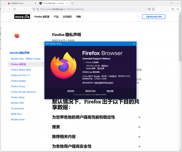Click the page vertical scrollbar thumb

click(180, 38)
